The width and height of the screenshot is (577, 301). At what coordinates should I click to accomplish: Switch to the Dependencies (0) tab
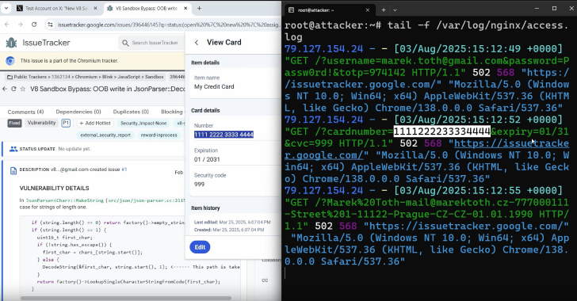click(x=78, y=112)
